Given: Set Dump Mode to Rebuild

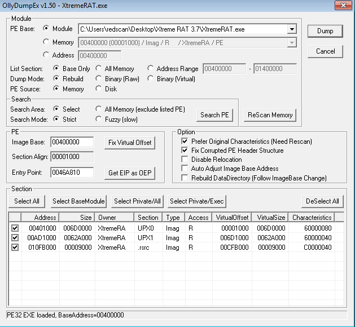Looking at the screenshot, I should click(x=56, y=78).
